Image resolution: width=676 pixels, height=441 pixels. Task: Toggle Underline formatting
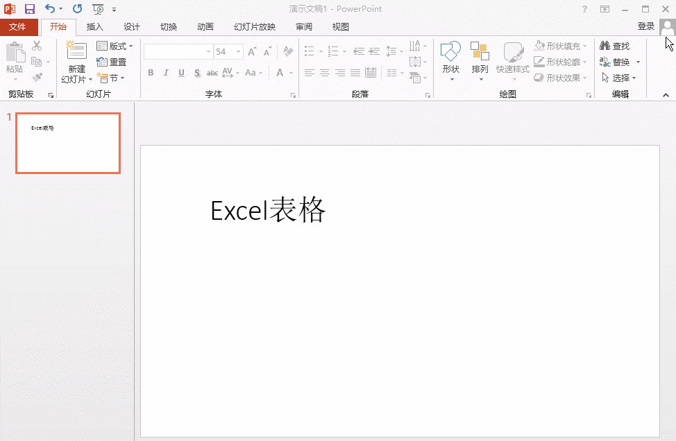pyautogui.click(x=182, y=73)
